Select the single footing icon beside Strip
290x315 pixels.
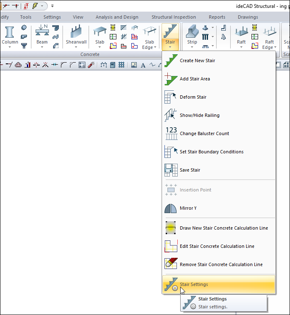pos(205,27)
